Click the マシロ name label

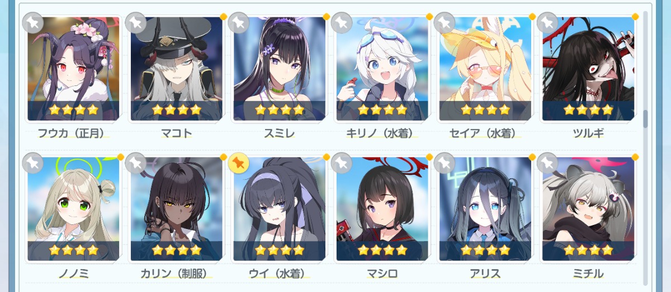(x=382, y=274)
